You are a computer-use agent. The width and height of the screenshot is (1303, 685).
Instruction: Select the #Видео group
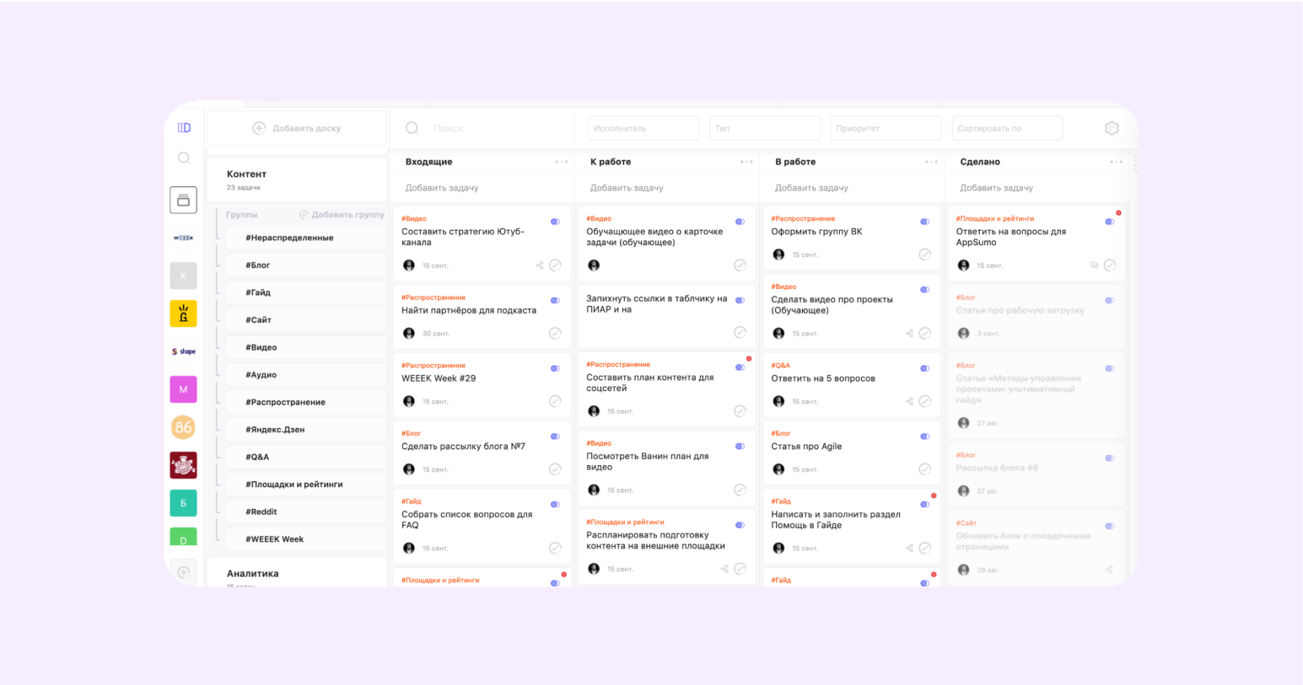(x=306, y=347)
